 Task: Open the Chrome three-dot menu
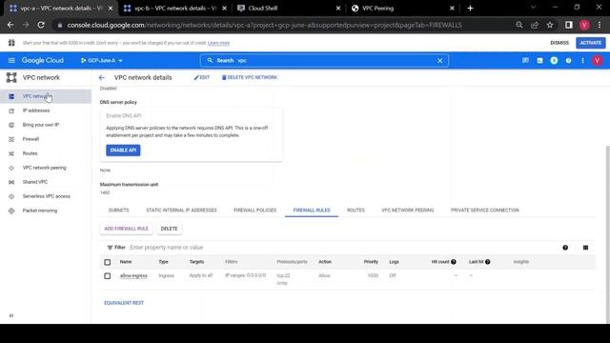pyautogui.click(x=600, y=25)
